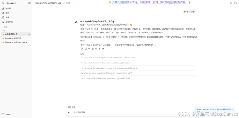This screenshot has width=239, height=118.
Task: Start a new chat via 新对话
Action: [x=16, y=9]
